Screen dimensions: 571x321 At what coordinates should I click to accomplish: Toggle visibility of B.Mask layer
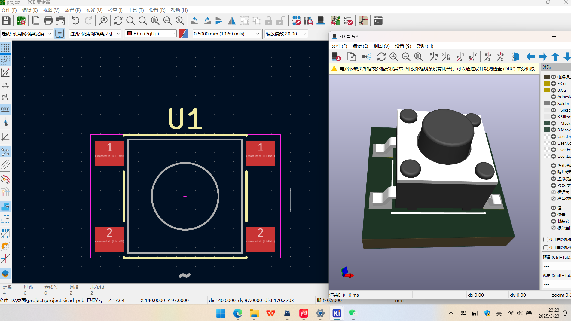554,130
